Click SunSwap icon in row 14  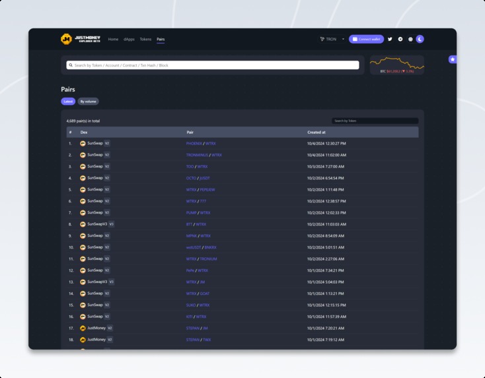(x=83, y=294)
